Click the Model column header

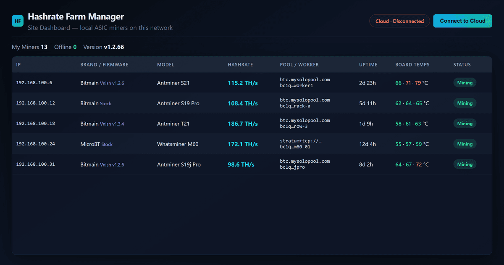[x=165, y=65]
